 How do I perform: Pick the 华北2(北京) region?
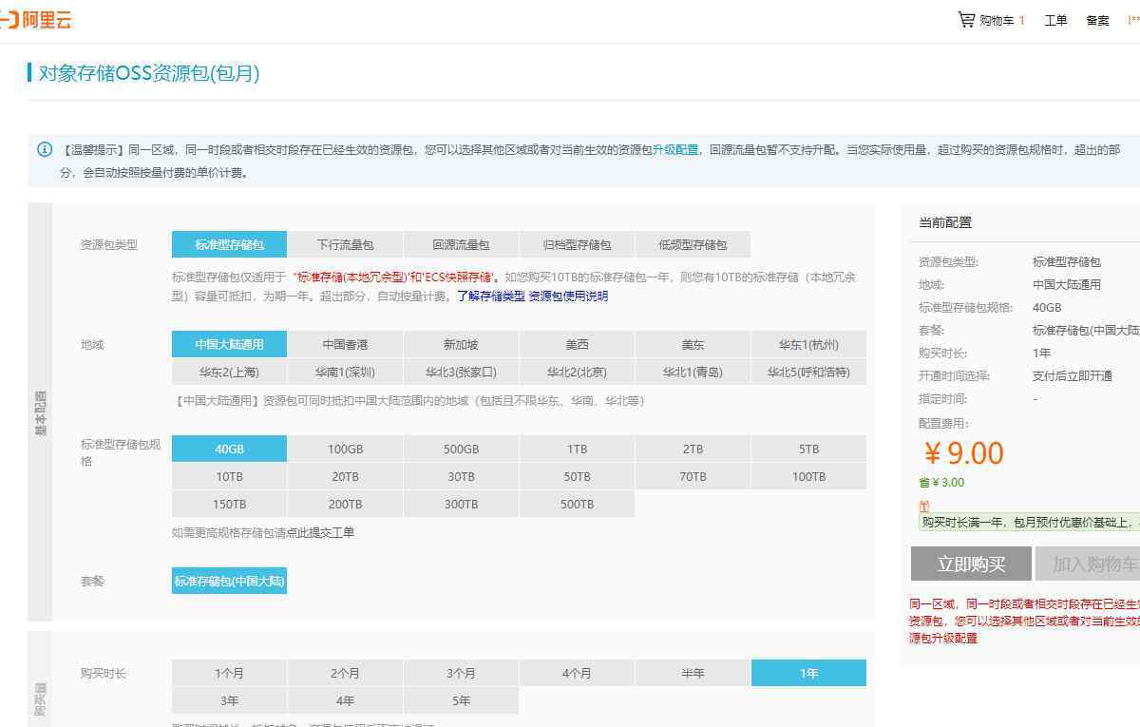pyautogui.click(x=577, y=372)
